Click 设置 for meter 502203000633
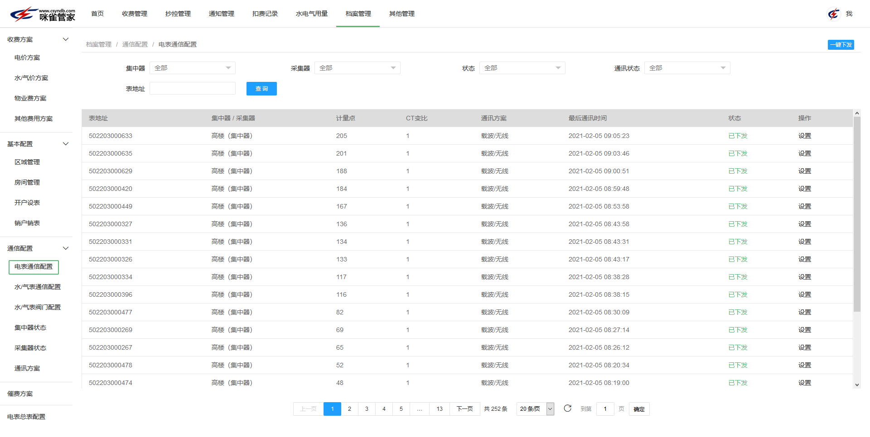The height and width of the screenshot is (437, 870). (804, 136)
